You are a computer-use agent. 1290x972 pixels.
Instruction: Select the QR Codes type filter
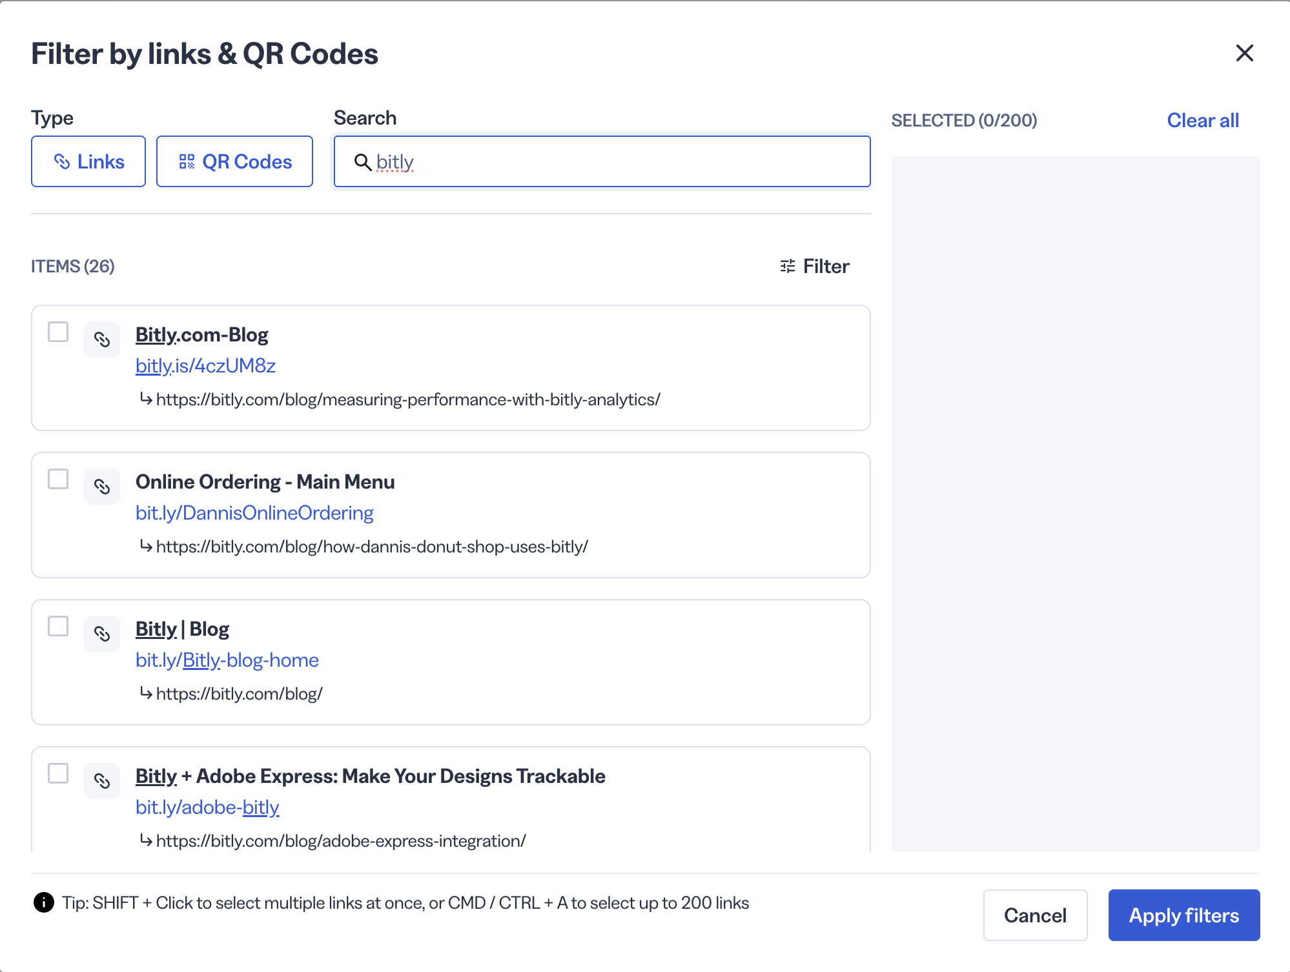click(x=234, y=161)
